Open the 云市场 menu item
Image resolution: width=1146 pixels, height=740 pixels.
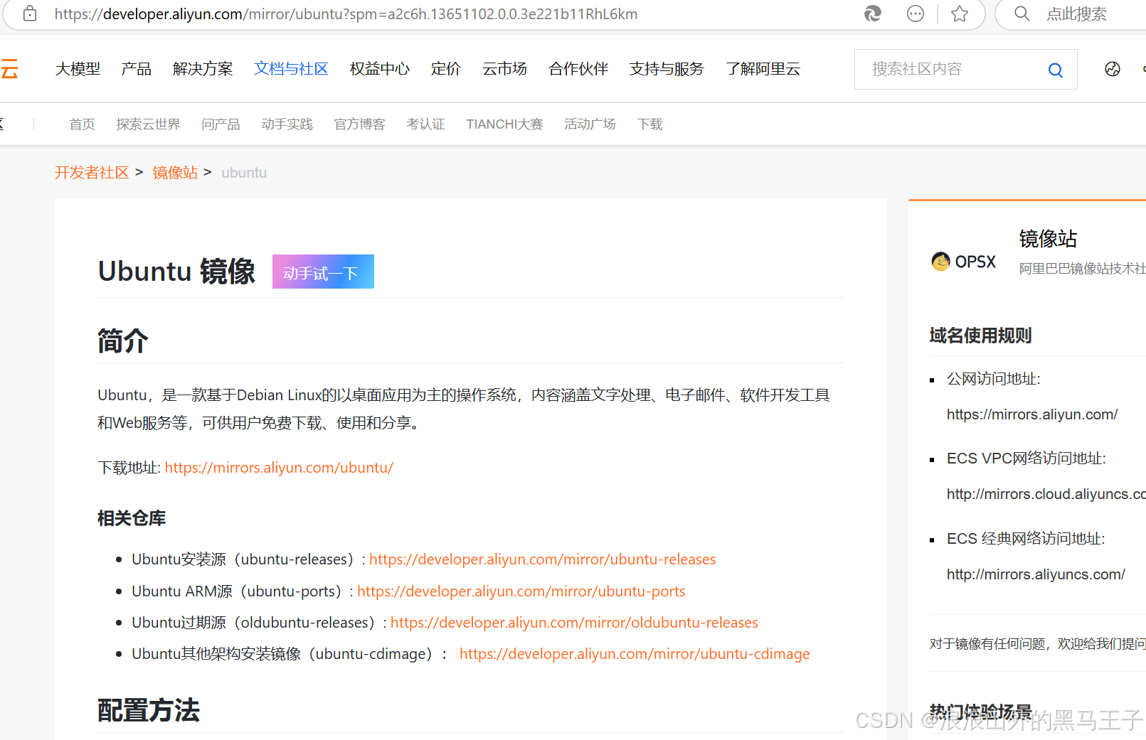click(504, 69)
